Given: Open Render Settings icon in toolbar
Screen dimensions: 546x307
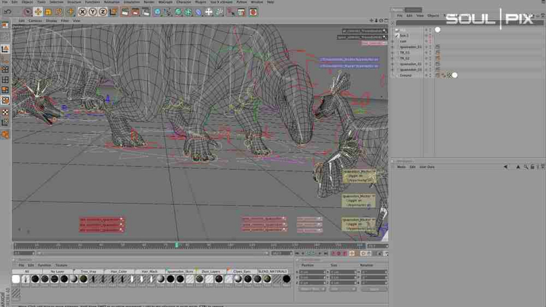Looking at the screenshot, I should point(146,12).
